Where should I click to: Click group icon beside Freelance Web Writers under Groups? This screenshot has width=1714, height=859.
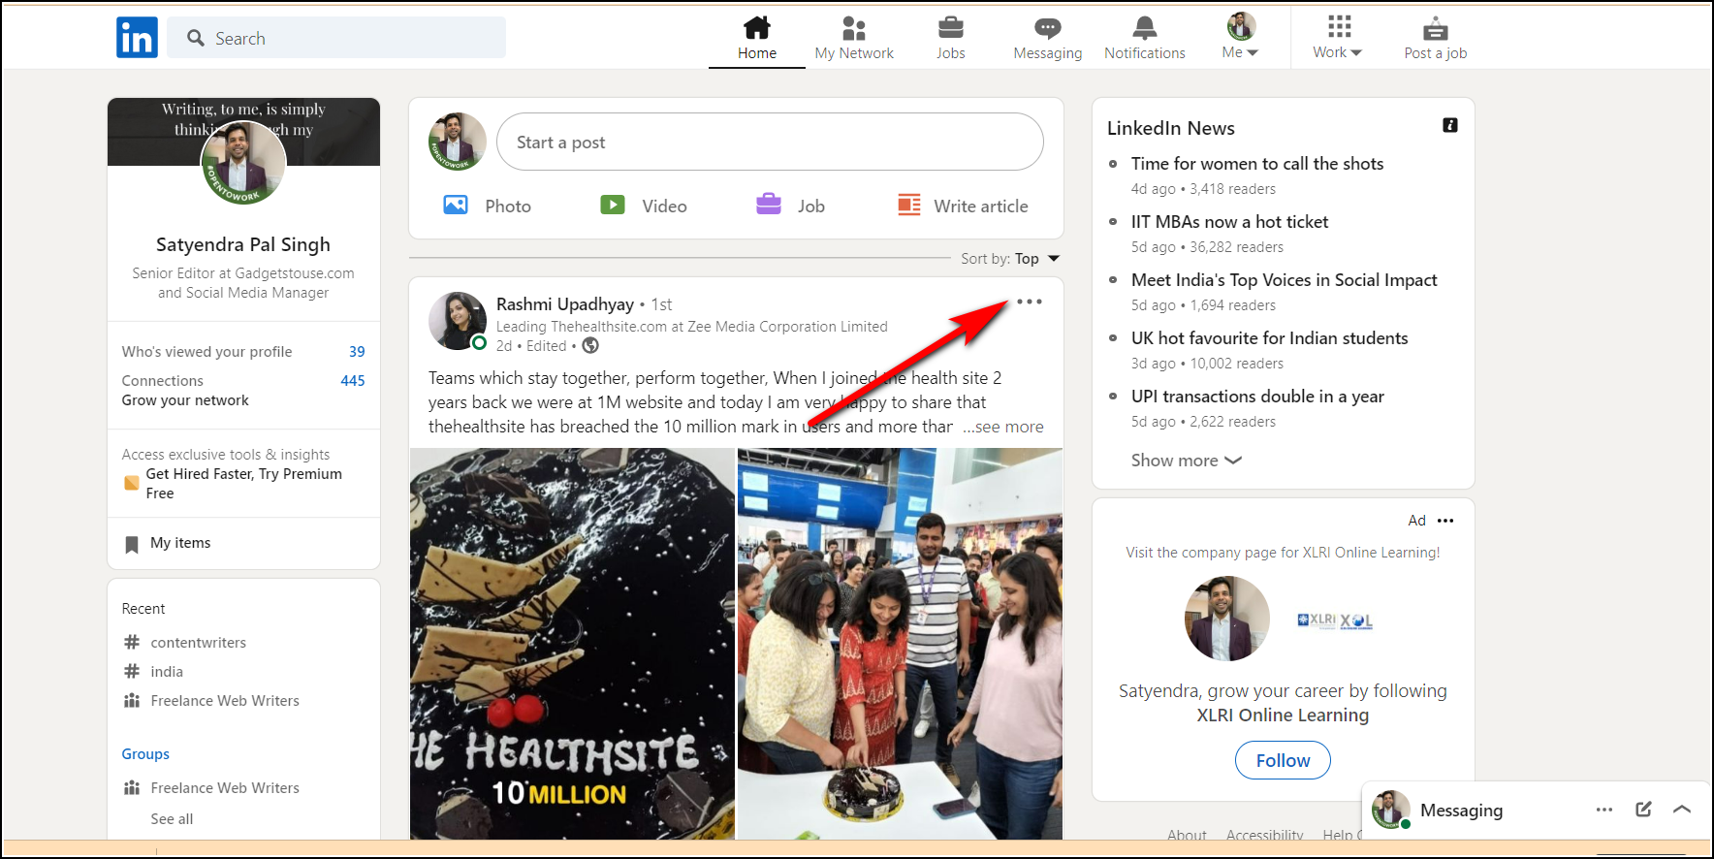tap(132, 787)
